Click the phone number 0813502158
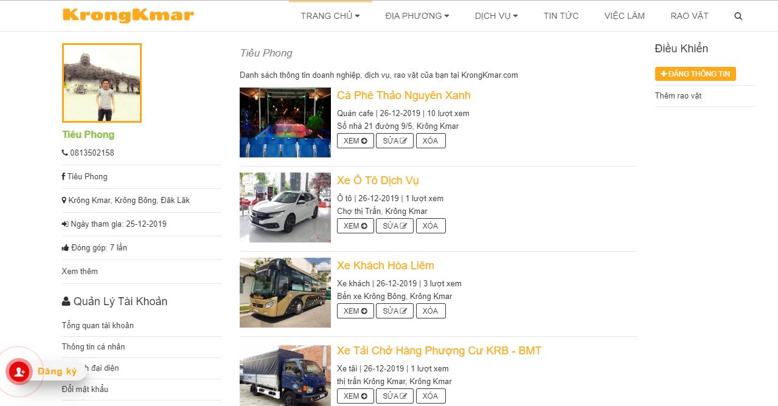778x406 pixels. pyautogui.click(x=92, y=153)
